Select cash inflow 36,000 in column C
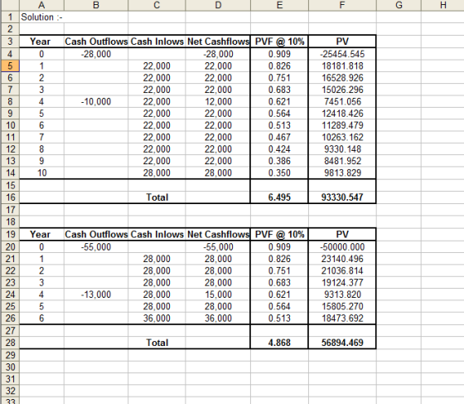The height and width of the screenshot is (404, 464). (157, 318)
